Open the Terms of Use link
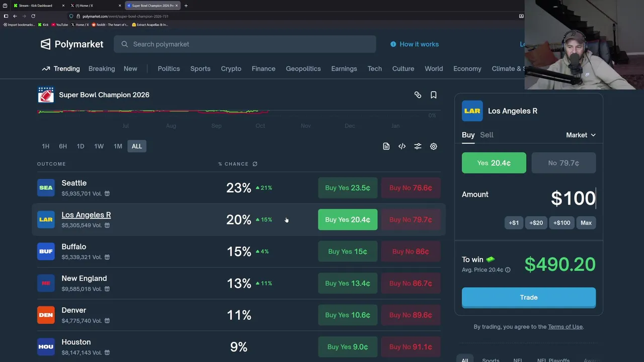This screenshot has height=362, width=644. pyautogui.click(x=566, y=327)
